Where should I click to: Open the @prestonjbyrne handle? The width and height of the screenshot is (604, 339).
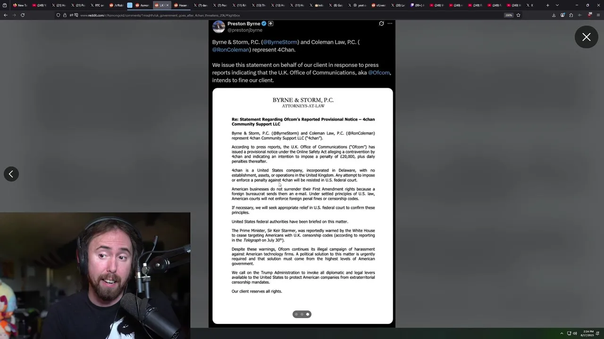click(245, 30)
